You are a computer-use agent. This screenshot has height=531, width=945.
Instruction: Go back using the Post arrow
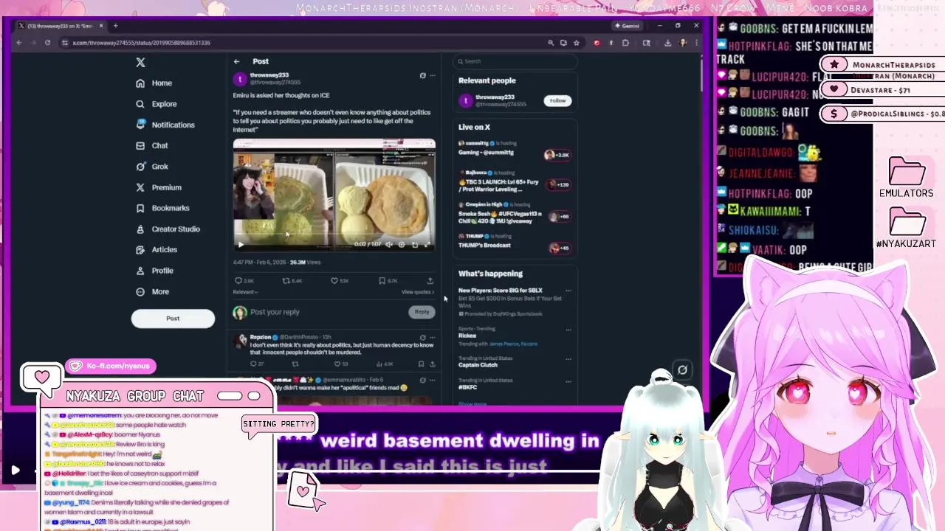(236, 62)
